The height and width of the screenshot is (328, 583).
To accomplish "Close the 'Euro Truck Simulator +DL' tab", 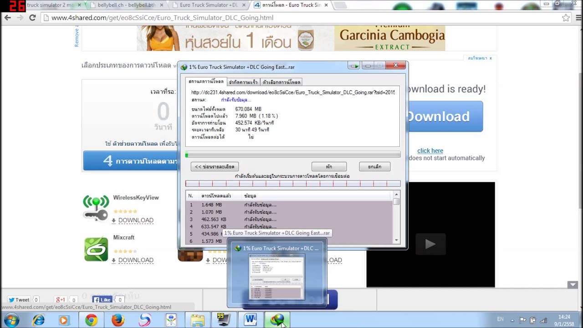I will [244, 5].
